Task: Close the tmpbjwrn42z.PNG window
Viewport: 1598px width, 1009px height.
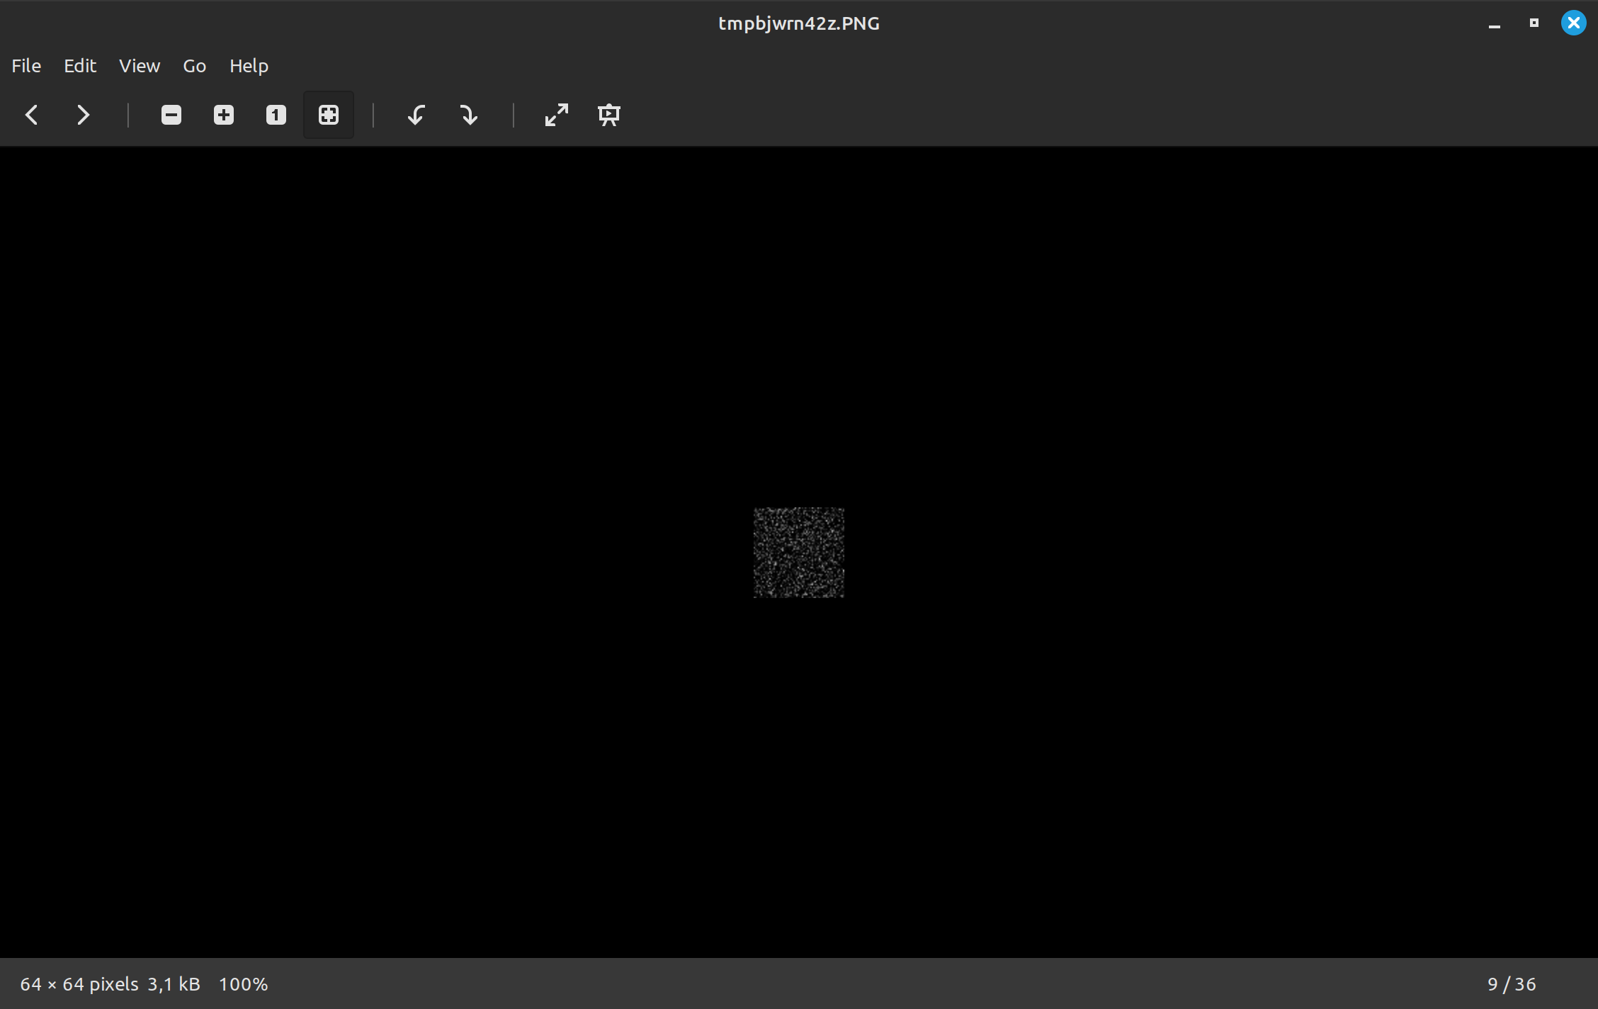Action: [x=1573, y=23]
